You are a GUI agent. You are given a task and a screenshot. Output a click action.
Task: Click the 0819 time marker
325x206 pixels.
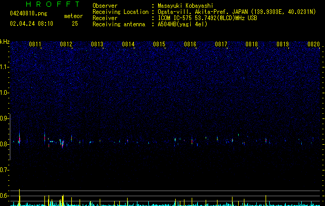click(283, 44)
